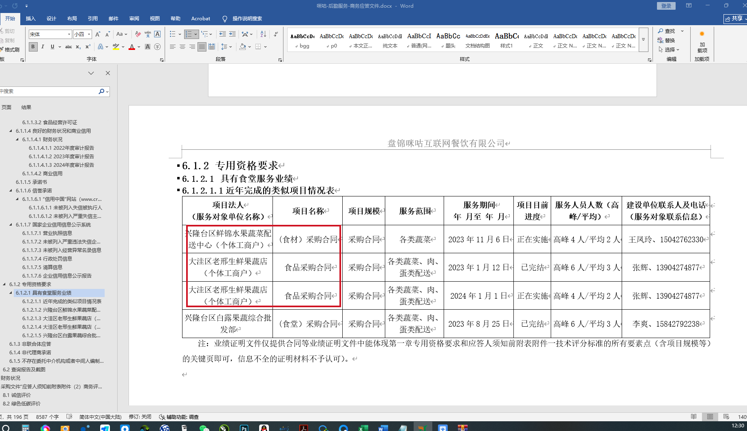Toggle character shading
This screenshot has width=747, height=431.
pyautogui.click(x=148, y=47)
